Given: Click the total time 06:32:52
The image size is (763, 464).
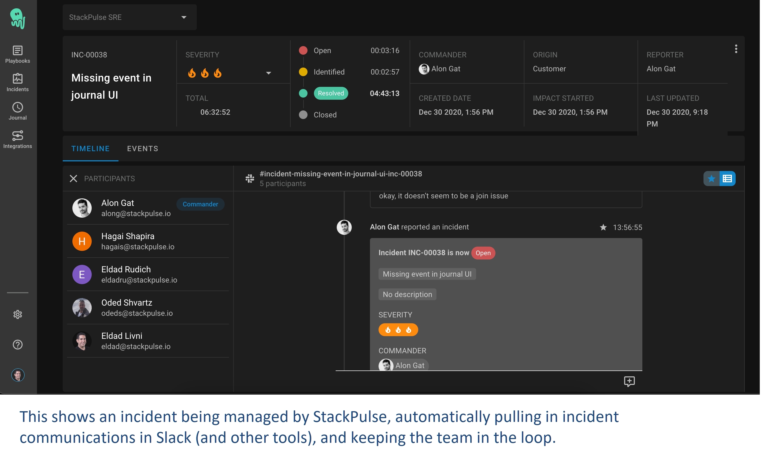Looking at the screenshot, I should point(215,112).
